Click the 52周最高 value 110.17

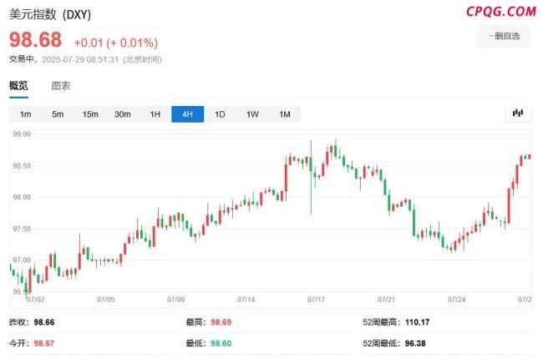click(418, 322)
